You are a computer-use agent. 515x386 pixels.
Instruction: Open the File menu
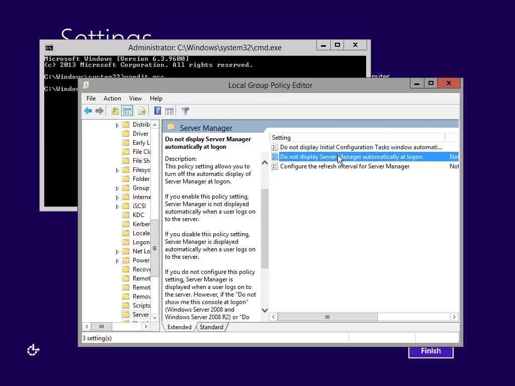(x=91, y=99)
